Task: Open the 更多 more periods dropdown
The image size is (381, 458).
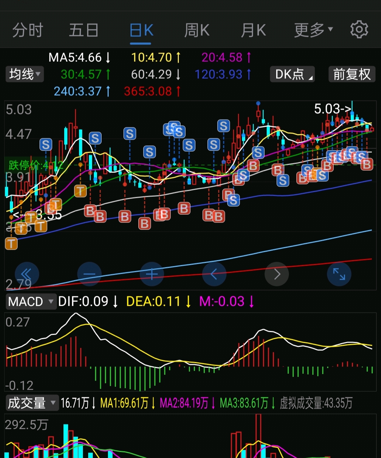Action: (314, 30)
